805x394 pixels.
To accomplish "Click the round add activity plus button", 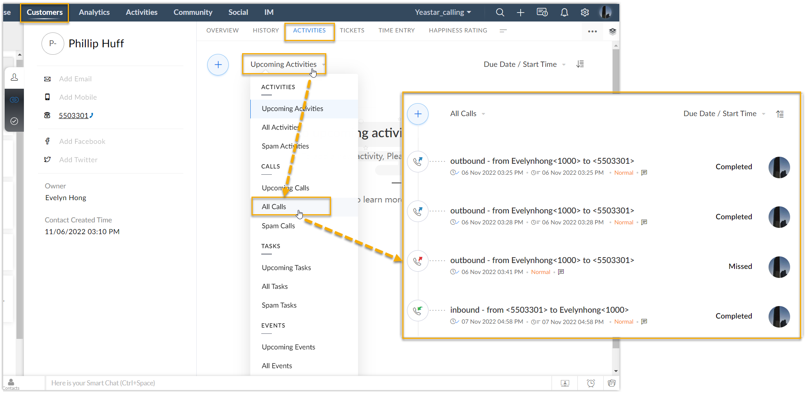I will pyautogui.click(x=218, y=65).
